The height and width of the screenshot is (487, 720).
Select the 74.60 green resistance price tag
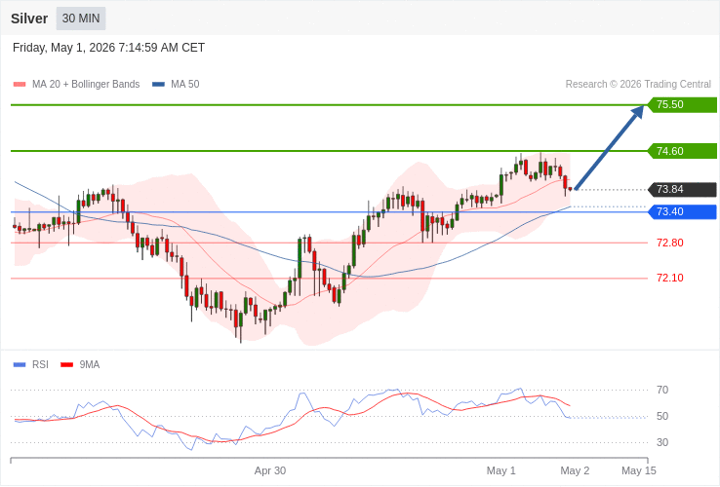pos(682,151)
